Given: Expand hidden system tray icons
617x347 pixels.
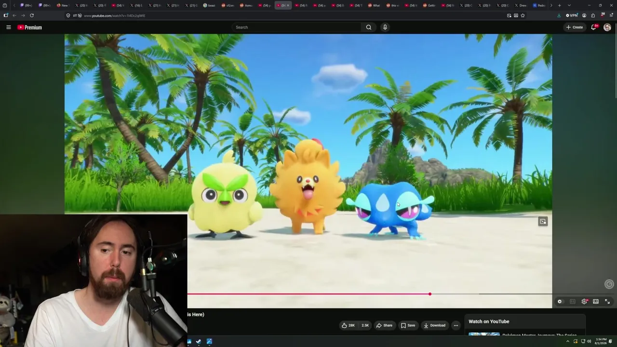Looking at the screenshot, I should point(567,342).
